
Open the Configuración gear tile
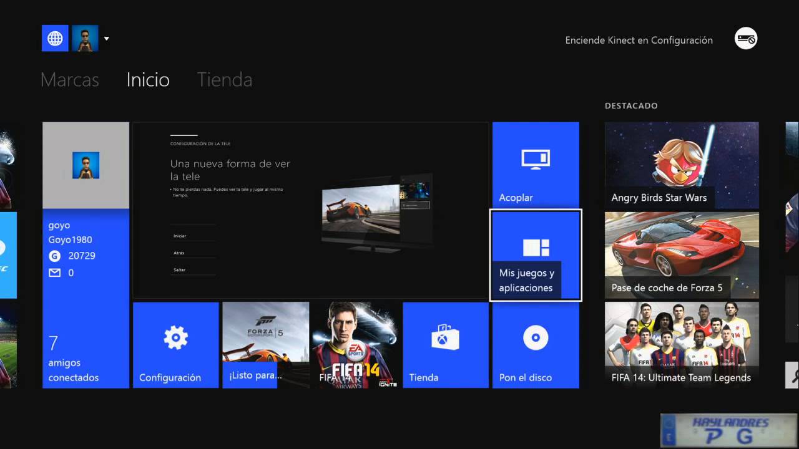[x=175, y=345]
